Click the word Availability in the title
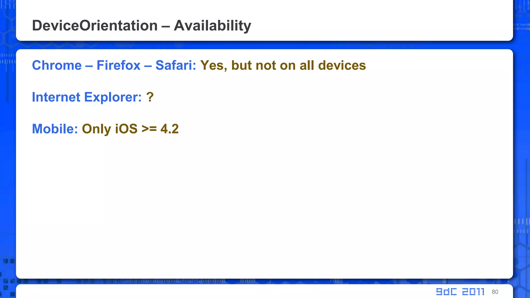 212,26
